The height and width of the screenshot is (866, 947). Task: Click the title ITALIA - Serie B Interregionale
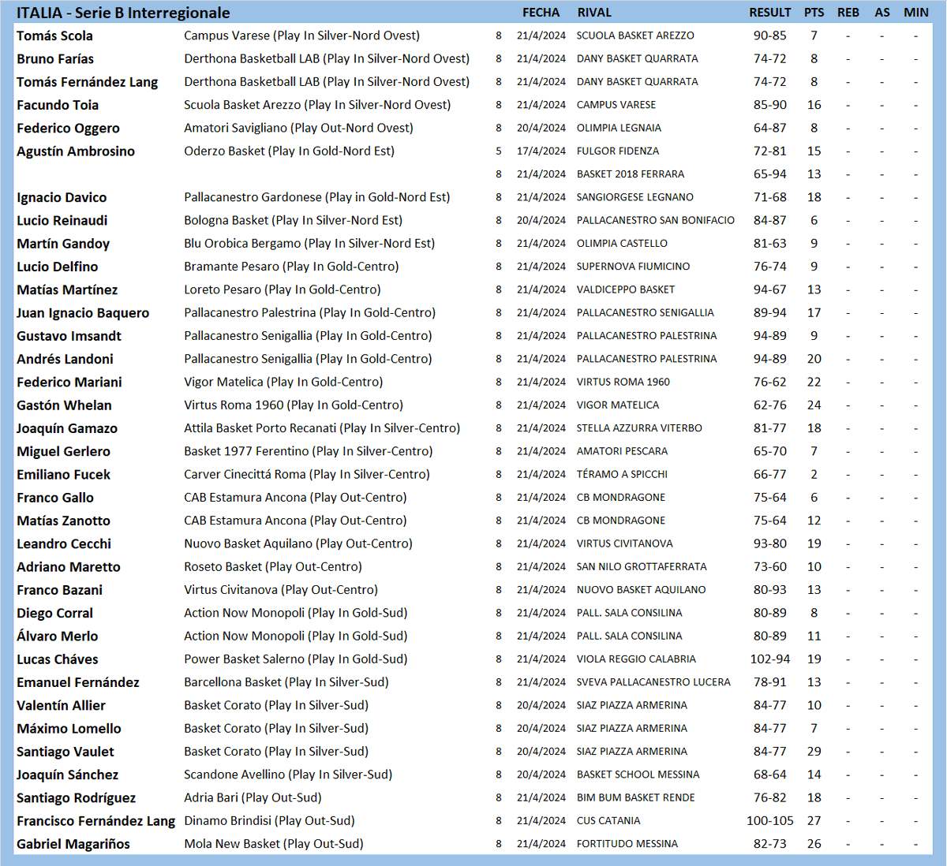[x=123, y=13]
